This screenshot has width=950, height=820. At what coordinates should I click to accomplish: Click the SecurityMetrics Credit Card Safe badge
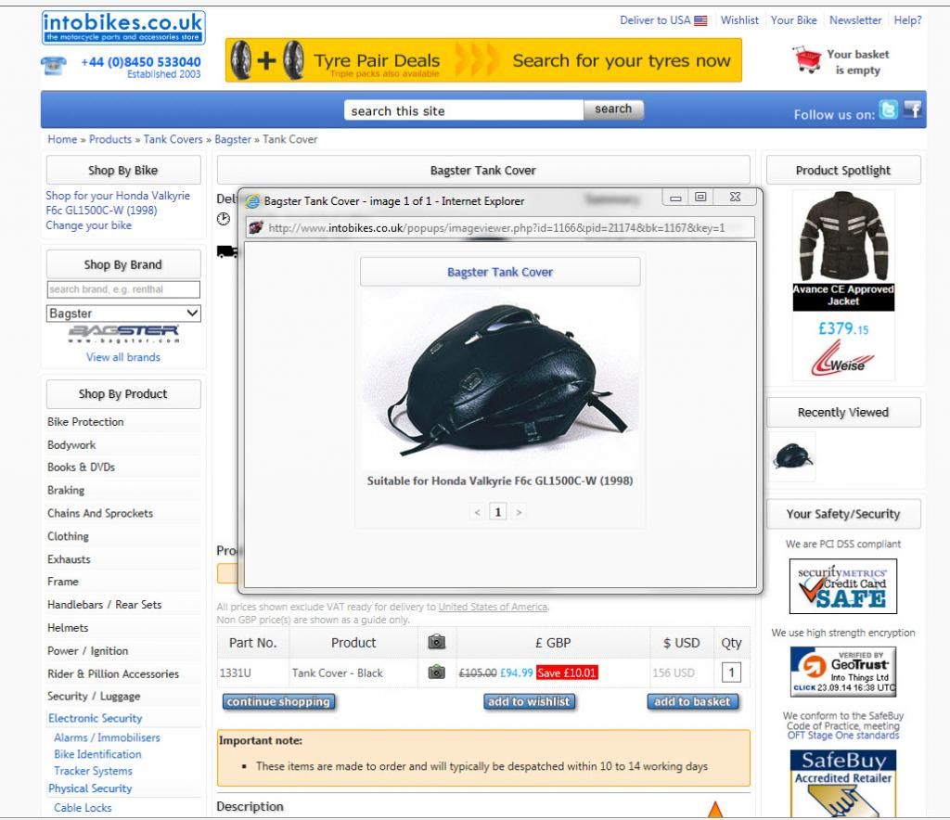point(842,586)
